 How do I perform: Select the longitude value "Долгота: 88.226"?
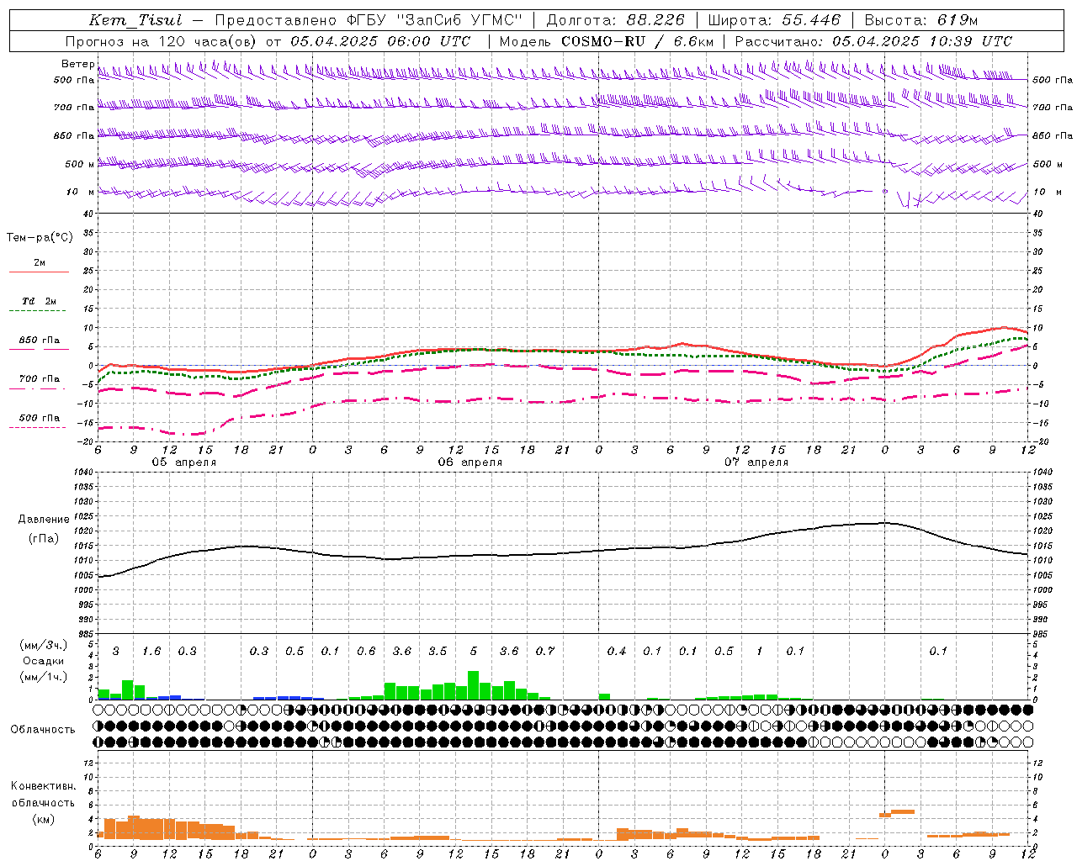[616, 20]
